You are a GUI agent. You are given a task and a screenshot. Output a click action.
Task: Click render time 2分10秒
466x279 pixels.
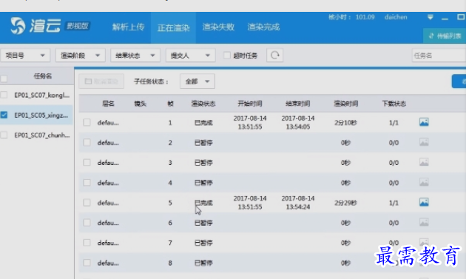pyautogui.click(x=345, y=123)
